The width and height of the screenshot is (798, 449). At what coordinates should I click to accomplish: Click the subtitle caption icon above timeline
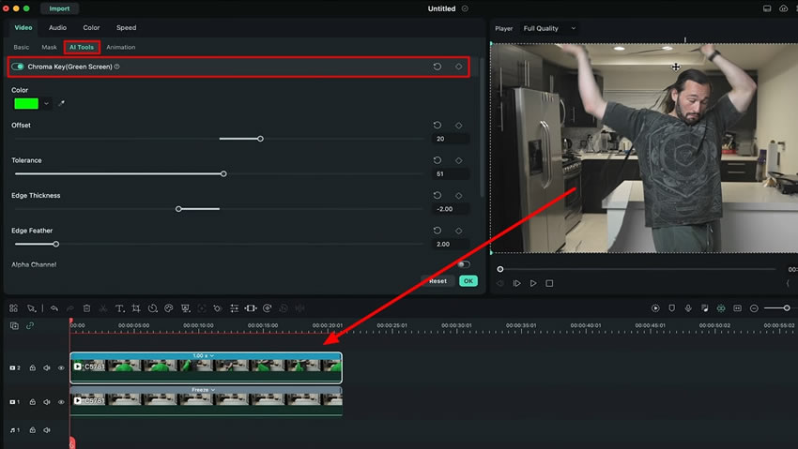[x=737, y=308]
